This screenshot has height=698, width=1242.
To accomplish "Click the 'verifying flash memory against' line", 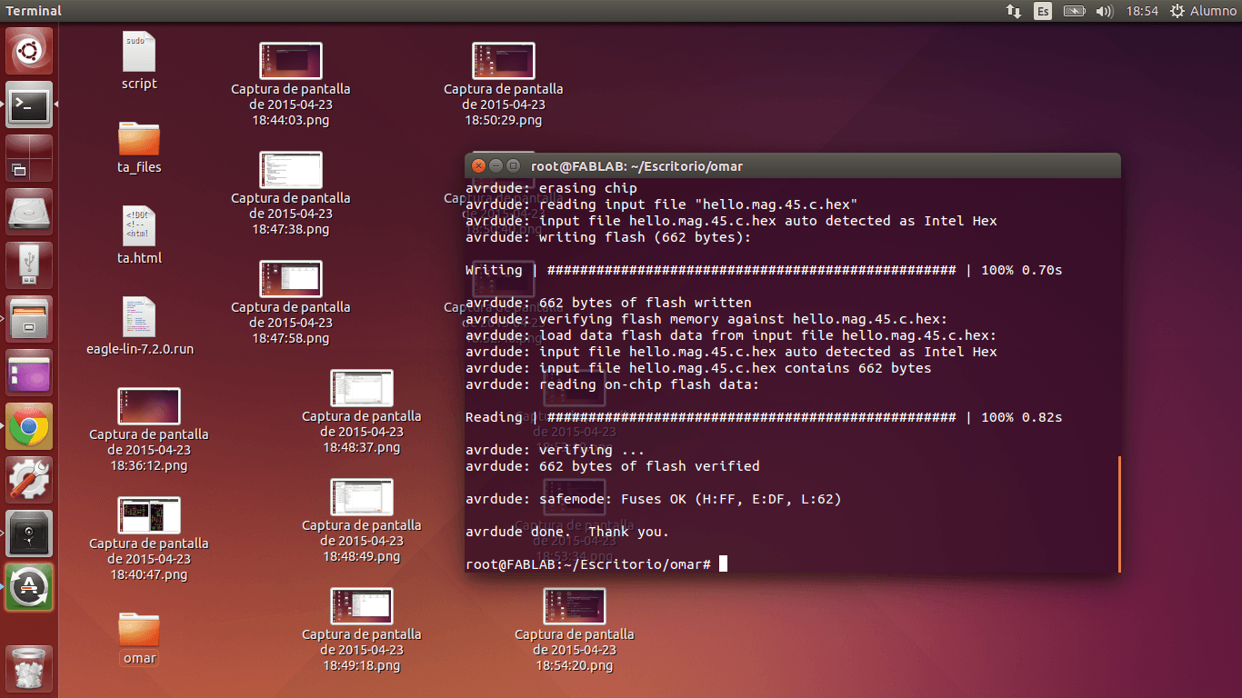I will (706, 319).
